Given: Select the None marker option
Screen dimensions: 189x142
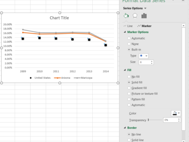Looking at the screenshot, I should (129, 44).
